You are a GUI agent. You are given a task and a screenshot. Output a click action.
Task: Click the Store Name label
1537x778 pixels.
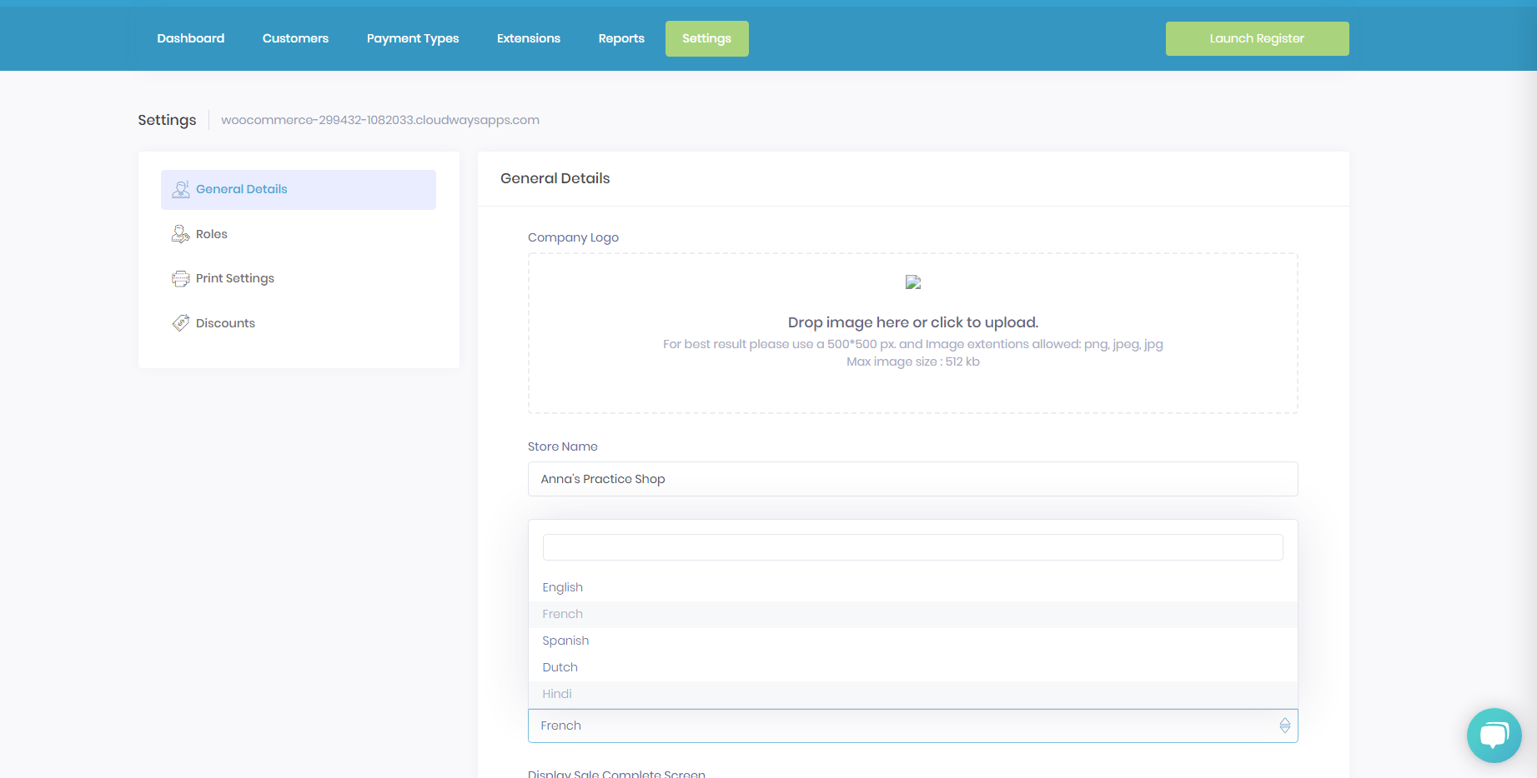point(563,446)
